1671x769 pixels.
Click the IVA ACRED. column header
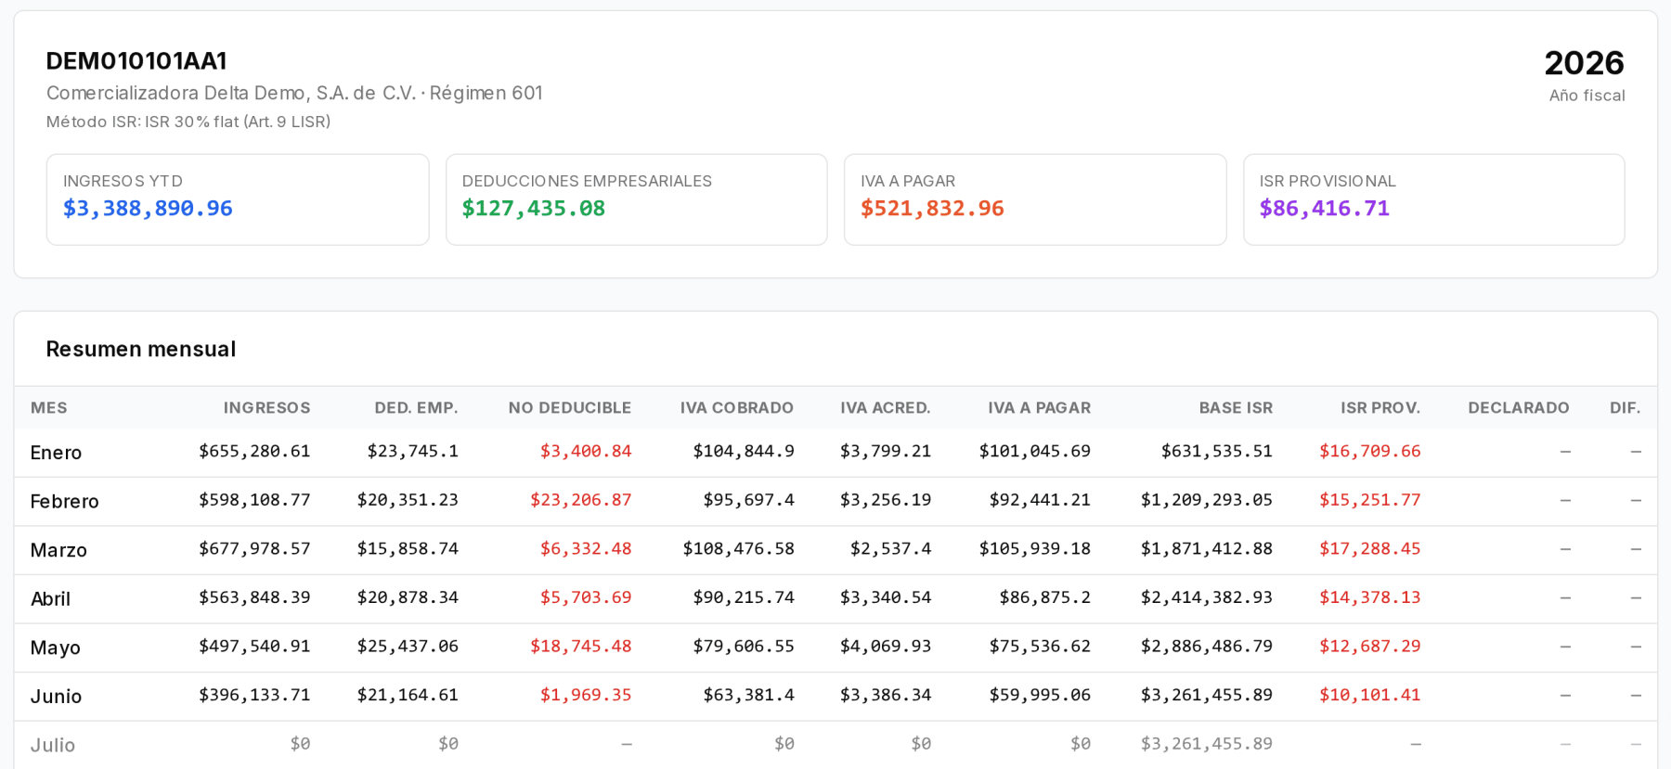(x=886, y=408)
